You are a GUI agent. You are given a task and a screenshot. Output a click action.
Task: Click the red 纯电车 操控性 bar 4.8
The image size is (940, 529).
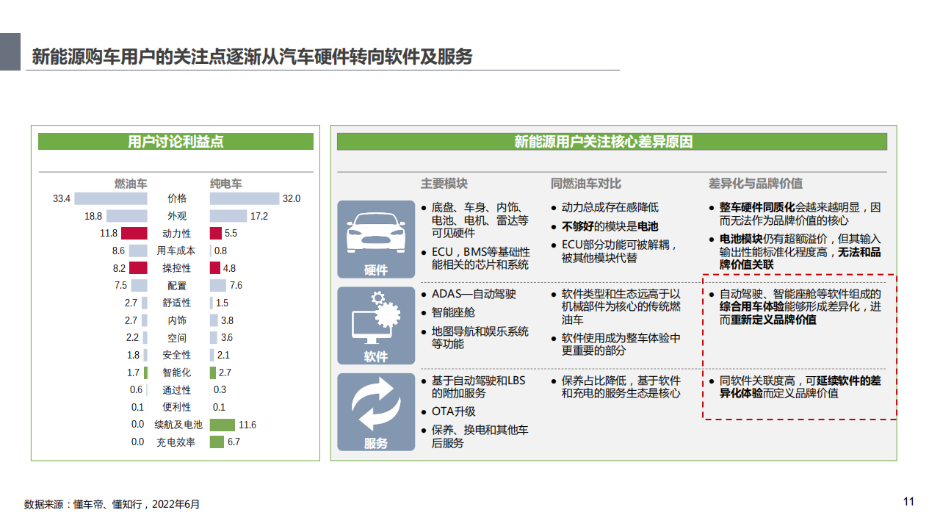pyautogui.click(x=215, y=268)
